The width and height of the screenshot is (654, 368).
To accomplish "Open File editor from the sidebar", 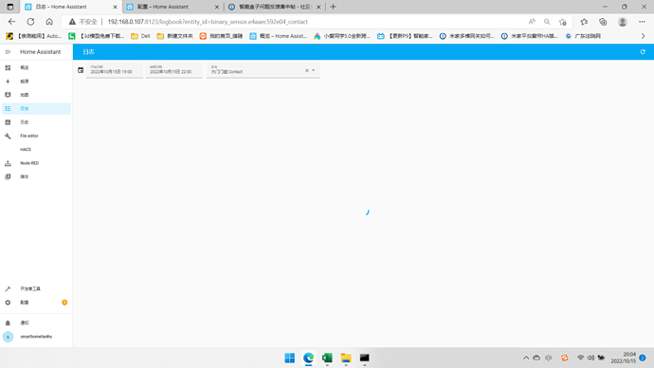I will click(x=36, y=136).
